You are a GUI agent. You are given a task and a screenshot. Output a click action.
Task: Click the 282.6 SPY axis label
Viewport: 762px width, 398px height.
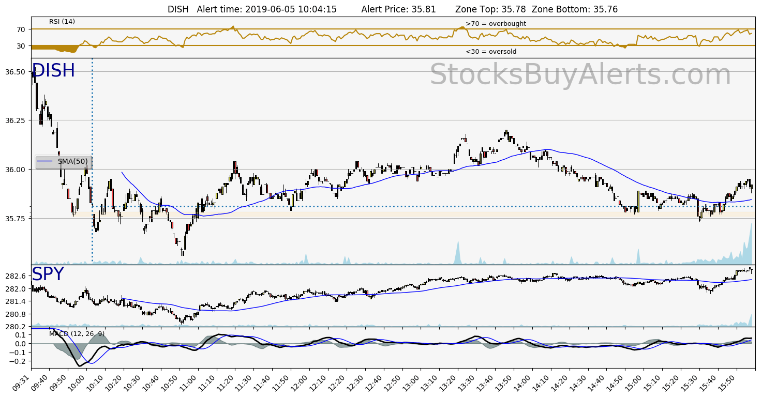16,276
